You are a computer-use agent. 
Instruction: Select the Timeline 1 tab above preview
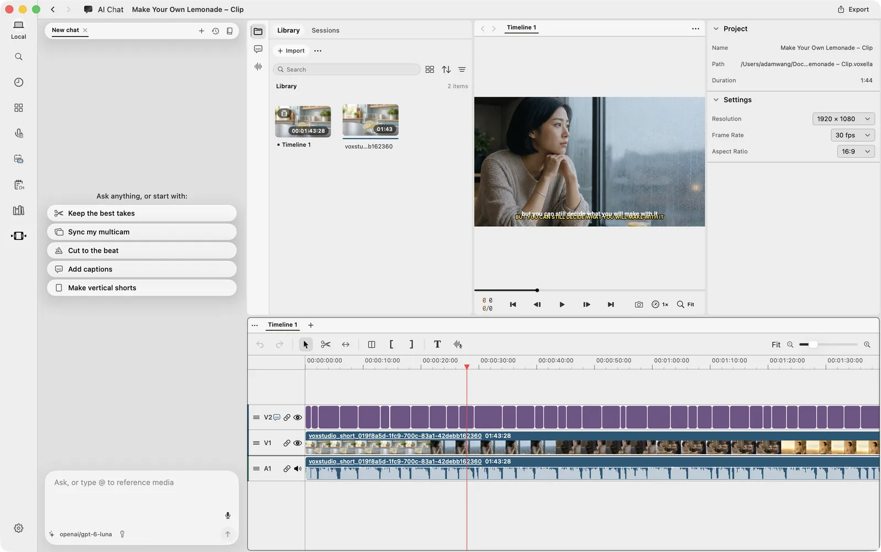[x=521, y=28]
